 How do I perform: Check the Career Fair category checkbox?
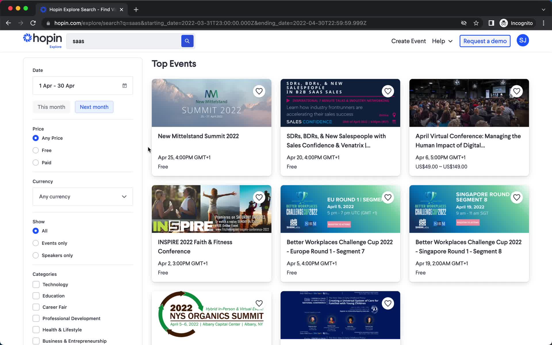point(36,307)
